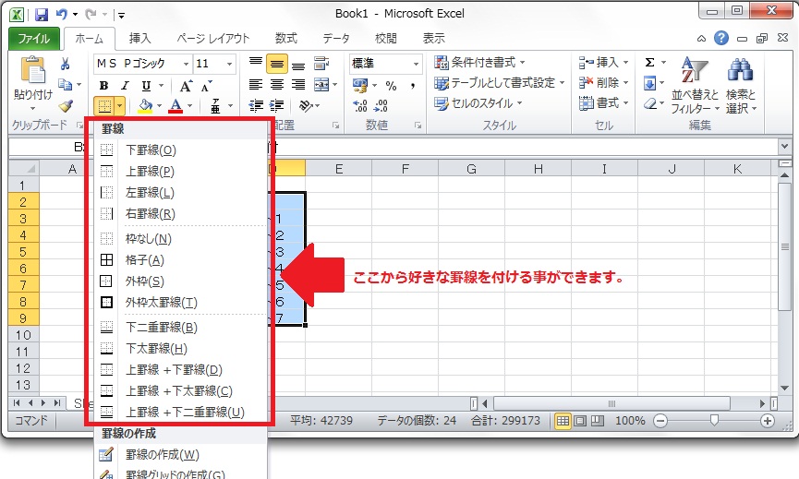The height and width of the screenshot is (479, 799).
Task: Apply the red font color A
Action: coord(176,106)
